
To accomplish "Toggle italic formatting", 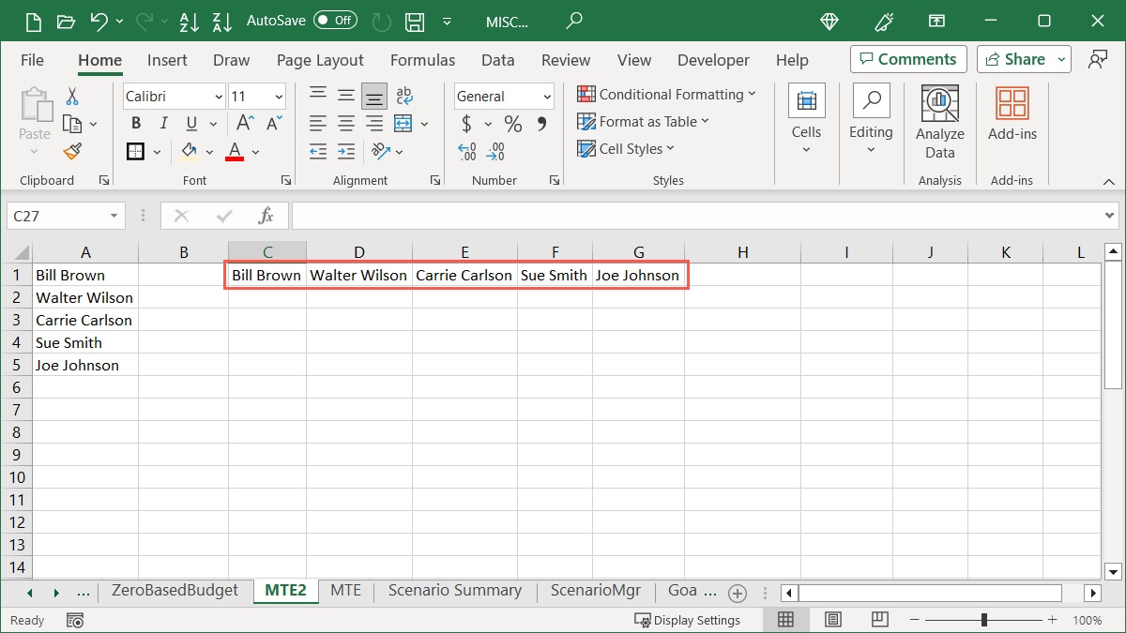I will coord(162,123).
